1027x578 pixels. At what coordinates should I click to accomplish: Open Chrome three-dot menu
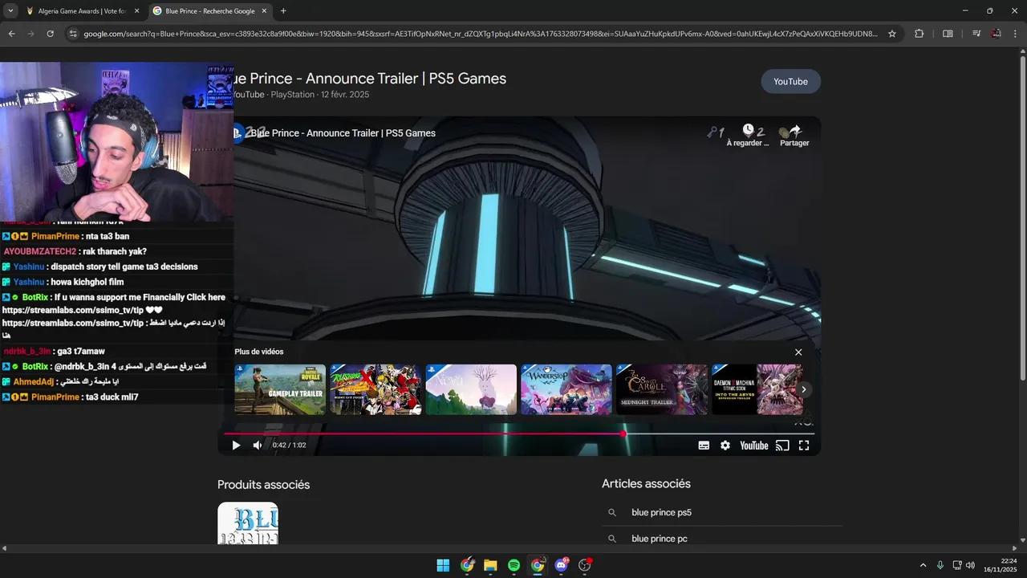click(x=1015, y=34)
